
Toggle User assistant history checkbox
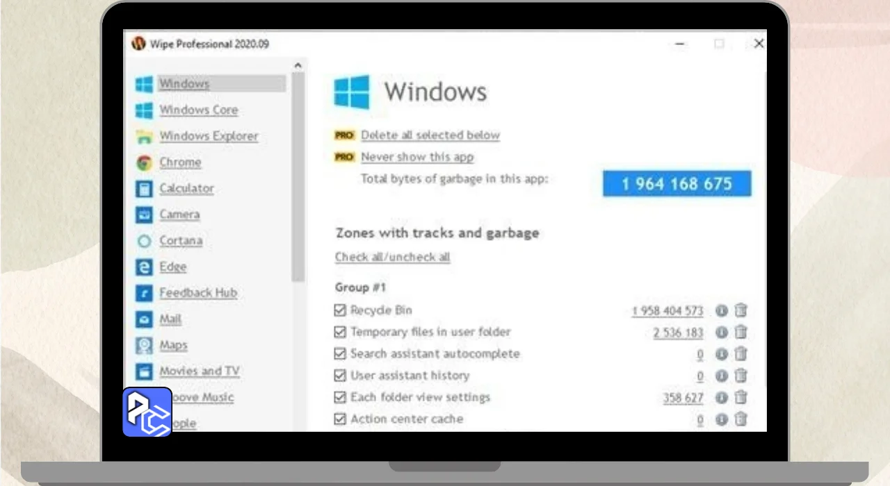(340, 376)
